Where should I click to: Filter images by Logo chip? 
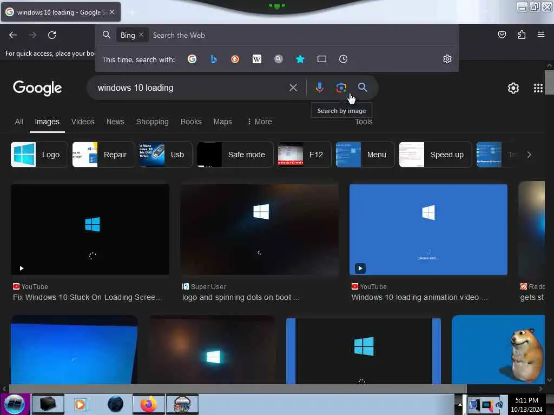point(39,155)
